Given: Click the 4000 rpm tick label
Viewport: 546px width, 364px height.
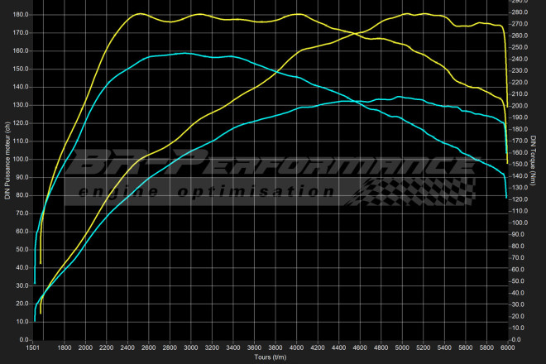Looking at the screenshot, I should [x=296, y=348].
